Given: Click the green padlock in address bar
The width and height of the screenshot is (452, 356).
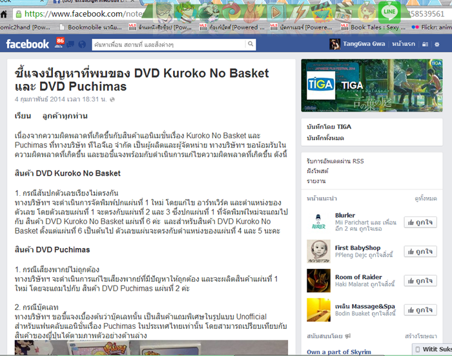Looking at the screenshot, I should [x=19, y=14].
